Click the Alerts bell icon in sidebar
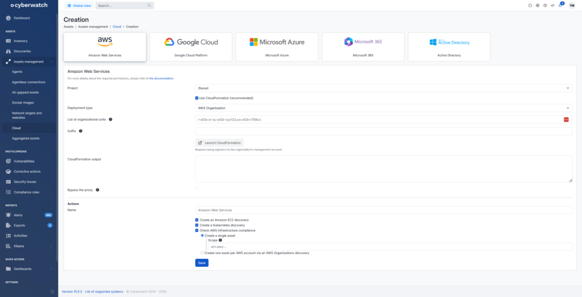The width and height of the screenshot is (582, 297). tap(8, 215)
